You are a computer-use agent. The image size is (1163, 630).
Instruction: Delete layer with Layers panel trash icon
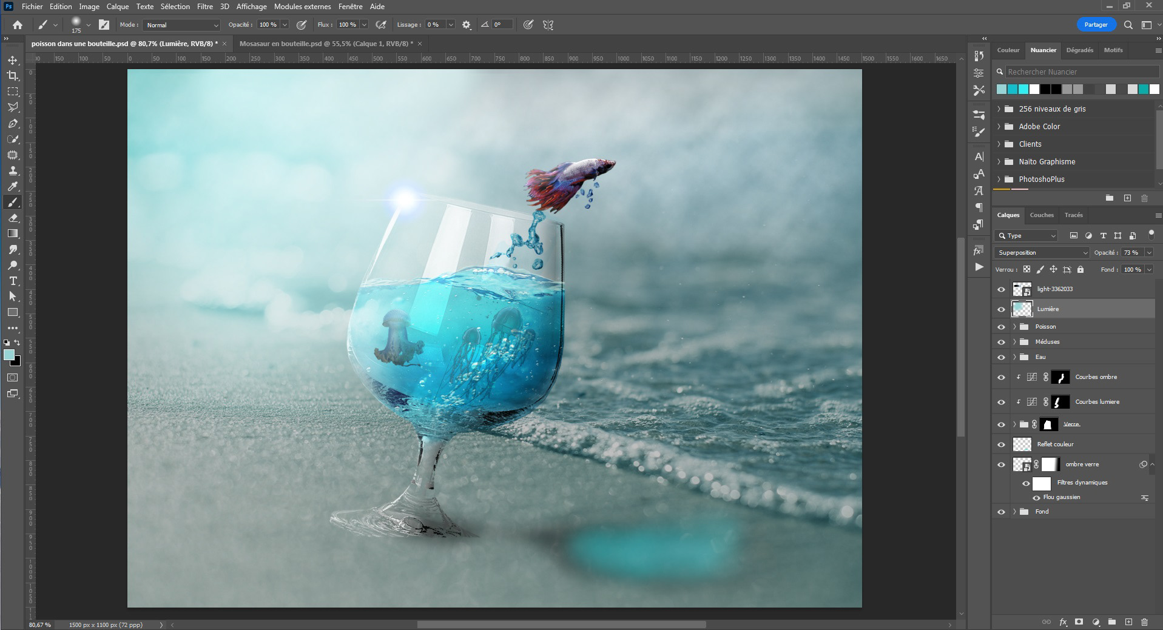1145,622
